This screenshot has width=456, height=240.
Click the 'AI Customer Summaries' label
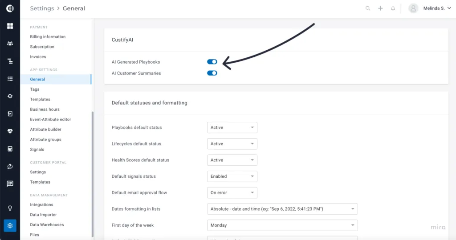136,73
